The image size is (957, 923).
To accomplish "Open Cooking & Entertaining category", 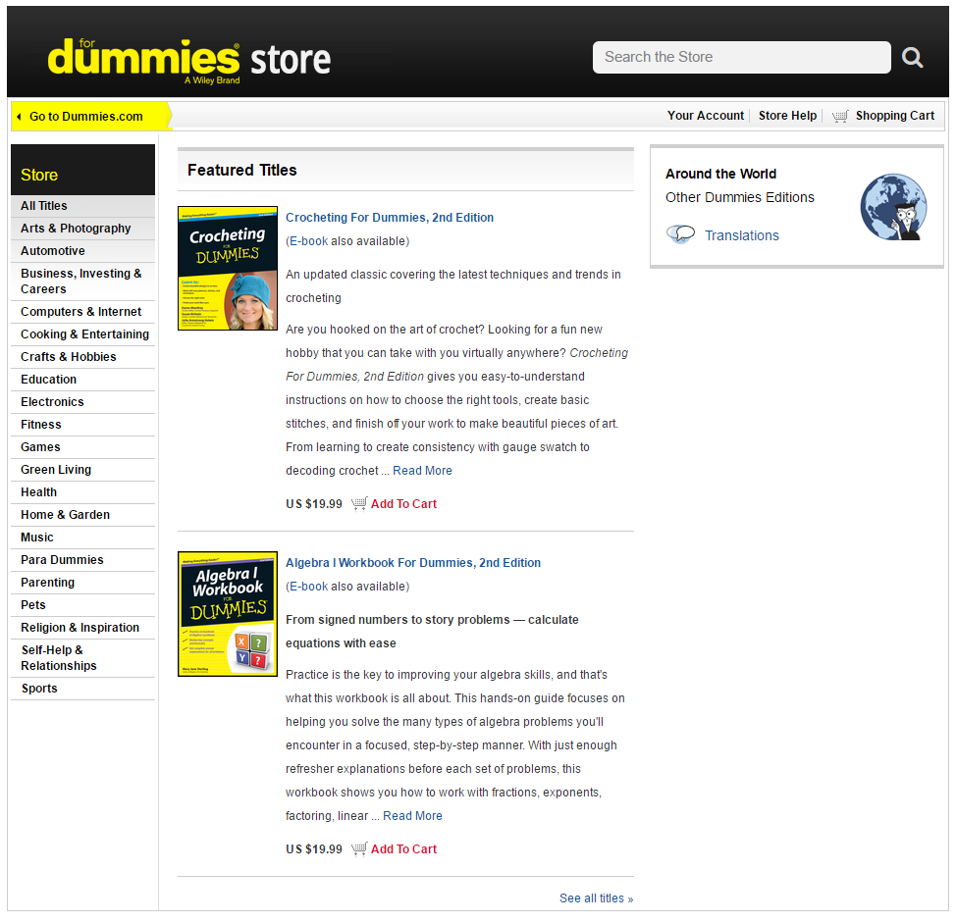I will pos(83,334).
